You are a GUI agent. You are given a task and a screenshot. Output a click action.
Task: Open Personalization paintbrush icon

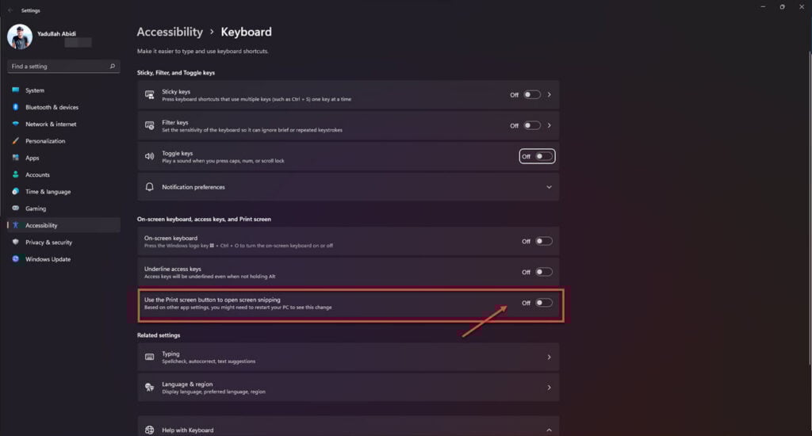[16, 141]
